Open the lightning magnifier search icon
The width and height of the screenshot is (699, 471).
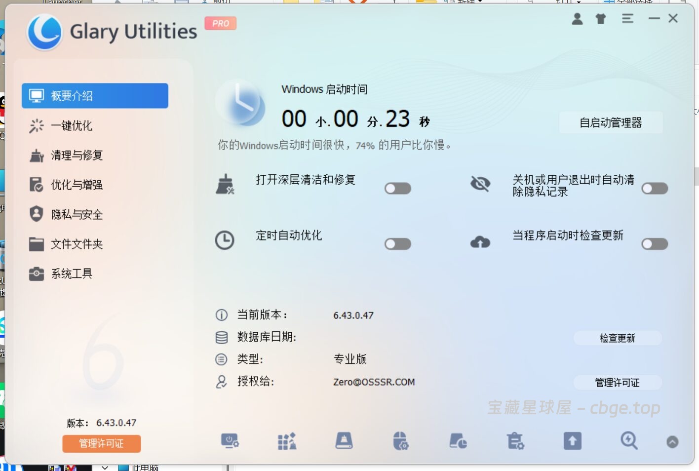(629, 441)
